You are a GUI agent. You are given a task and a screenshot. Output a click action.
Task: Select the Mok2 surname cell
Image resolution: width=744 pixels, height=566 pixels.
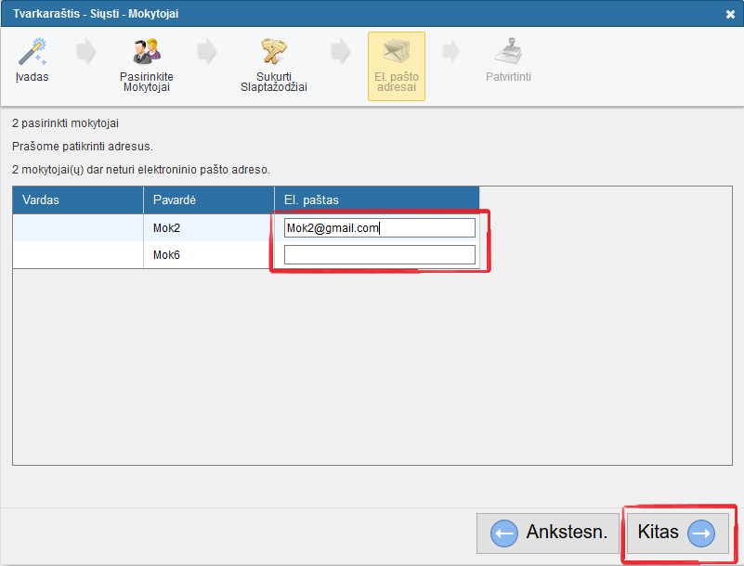click(x=208, y=228)
